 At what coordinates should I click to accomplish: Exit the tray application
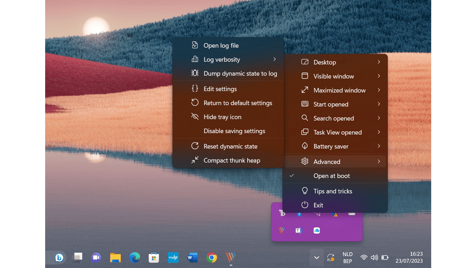[x=335, y=205]
